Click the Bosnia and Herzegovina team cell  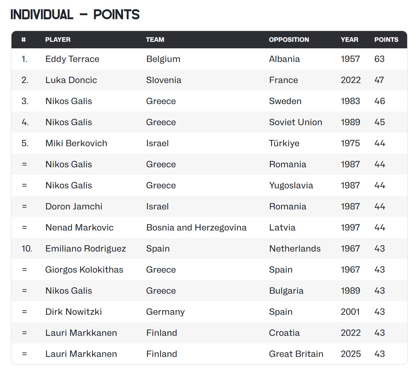pos(196,228)
